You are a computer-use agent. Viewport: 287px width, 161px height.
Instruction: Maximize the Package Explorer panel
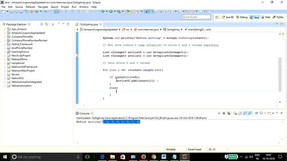(68, 24)
